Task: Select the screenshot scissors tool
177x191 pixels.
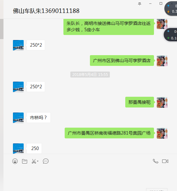Action: (x=34, y=161)
